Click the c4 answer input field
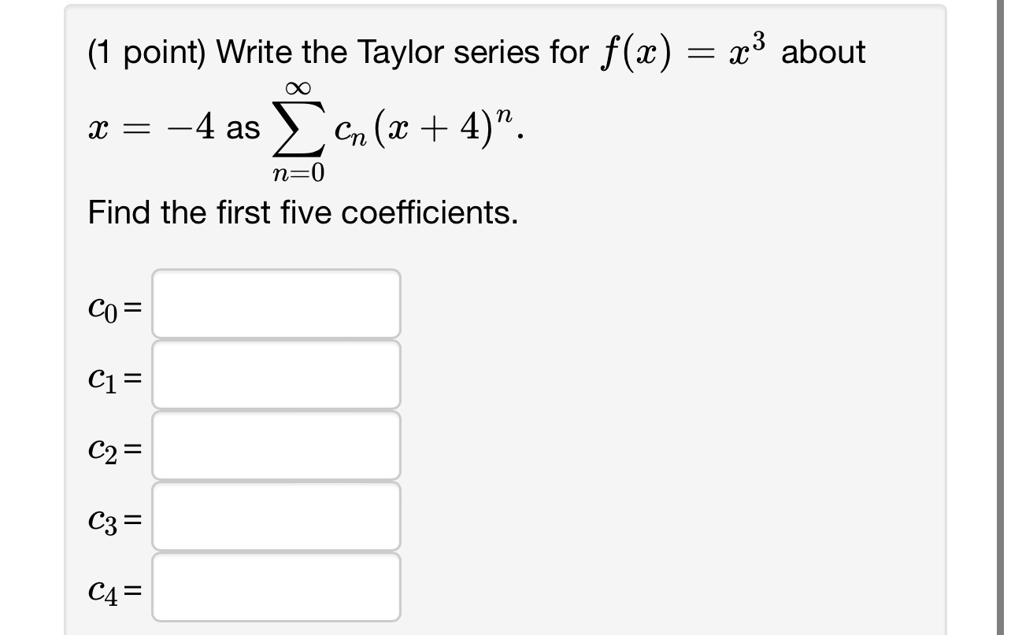 pos(276,586)
